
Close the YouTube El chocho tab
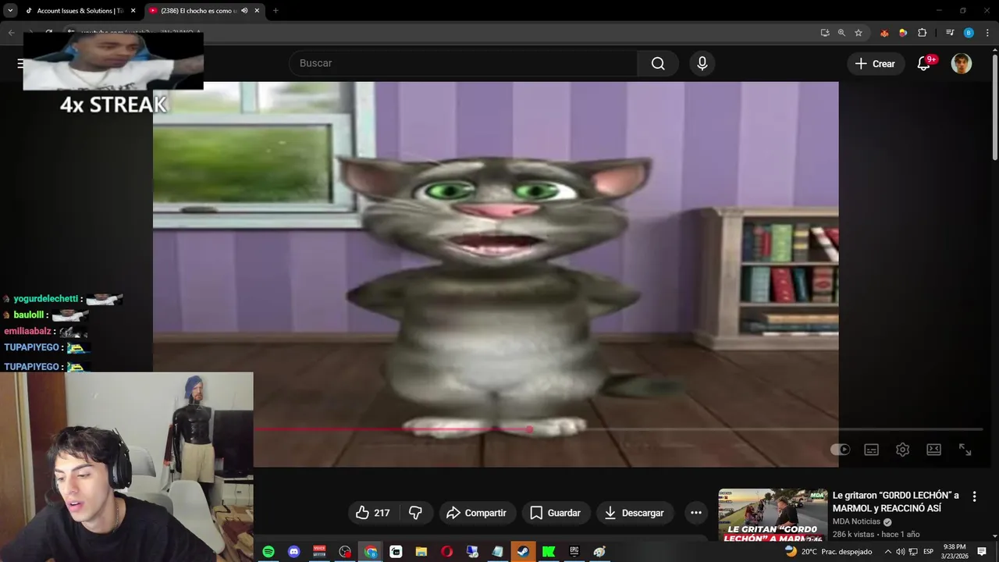(x=257, y=11)
